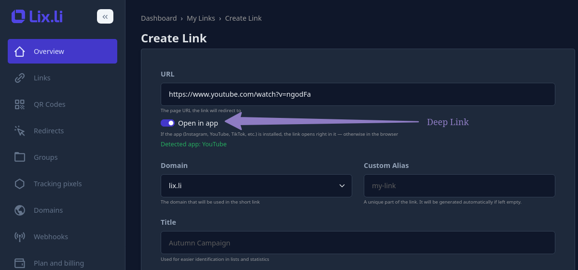Click the Domain field label
This screenshot has height=270, width=578.
click(174, 166)
